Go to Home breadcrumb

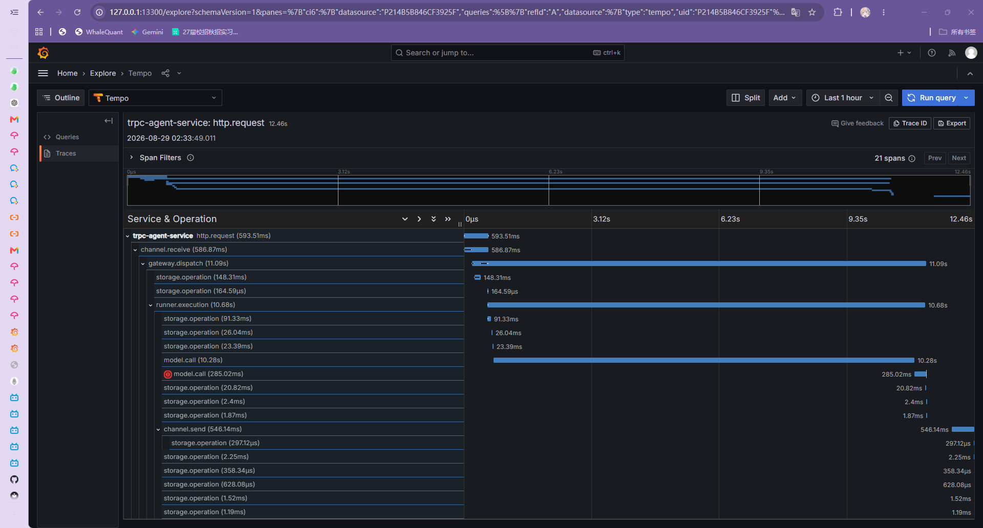[x=68, y=73]
